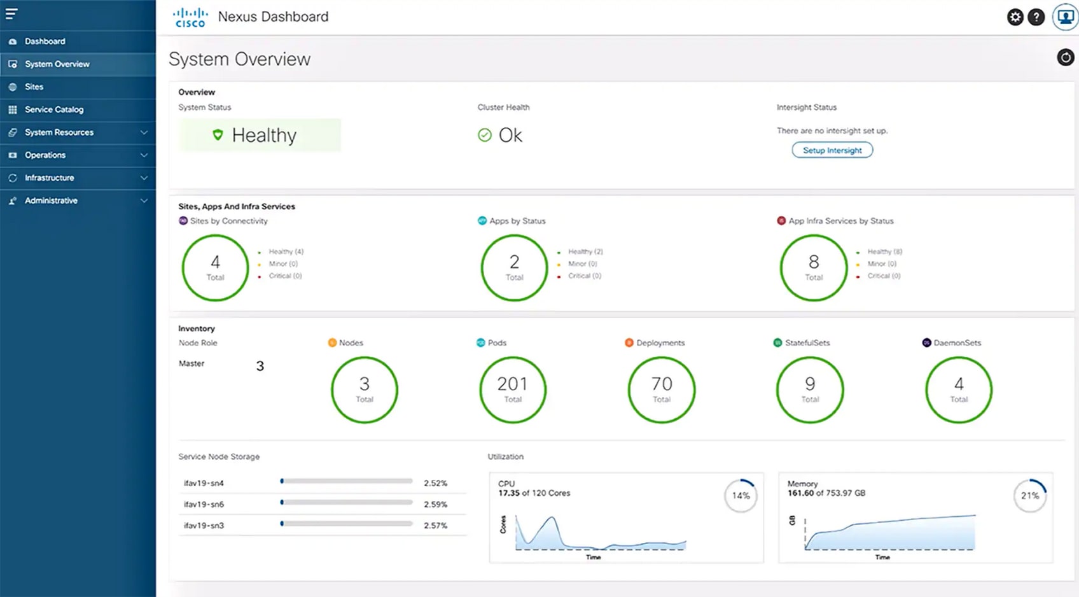Click the System Resources sidebar icon

pos(13,132)
